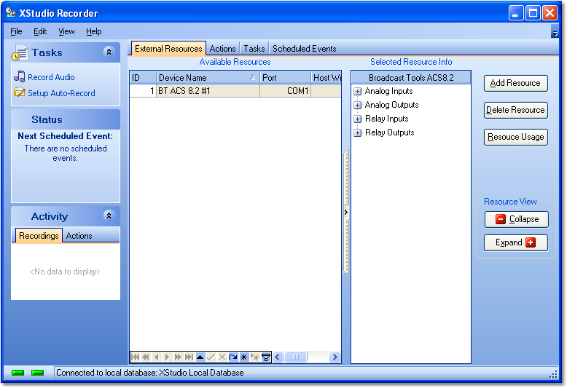The width and height of the screenshot is (567, 388).
Task: Sort by Device Name column header
Action: pyautogui.click(x=208, y=78)
